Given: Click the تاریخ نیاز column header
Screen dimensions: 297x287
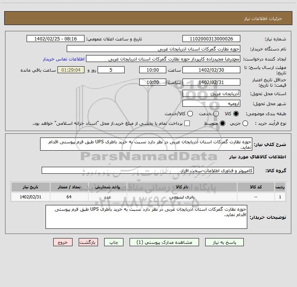Looking at the screenshot, I should point(30,187).
